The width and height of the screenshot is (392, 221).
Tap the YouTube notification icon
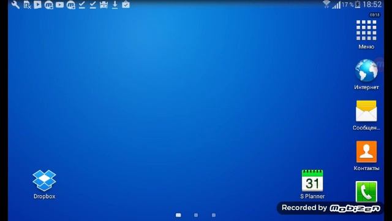(x=59, y=4)
